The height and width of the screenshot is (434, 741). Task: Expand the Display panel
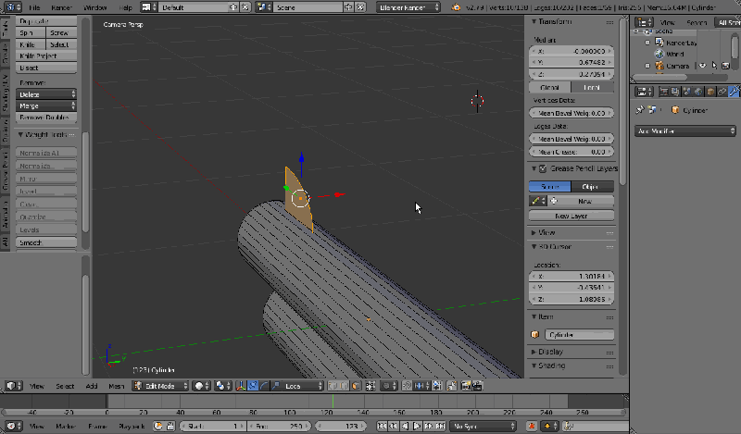(x=534, y=352)
